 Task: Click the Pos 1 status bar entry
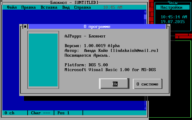(63, 113)
